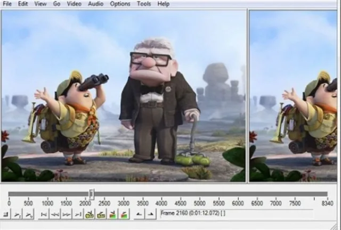
Task: Open the Go menu
Action: coord(56,4)
